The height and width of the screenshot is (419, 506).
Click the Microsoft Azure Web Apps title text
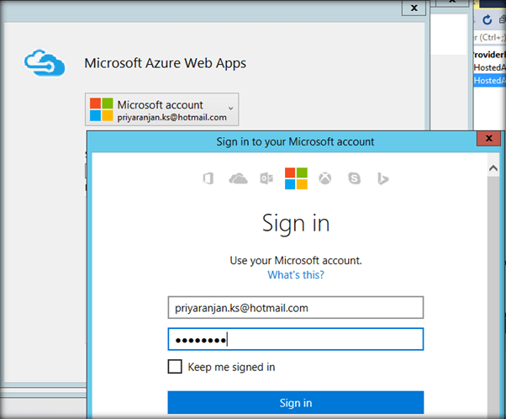click(166, 63)
